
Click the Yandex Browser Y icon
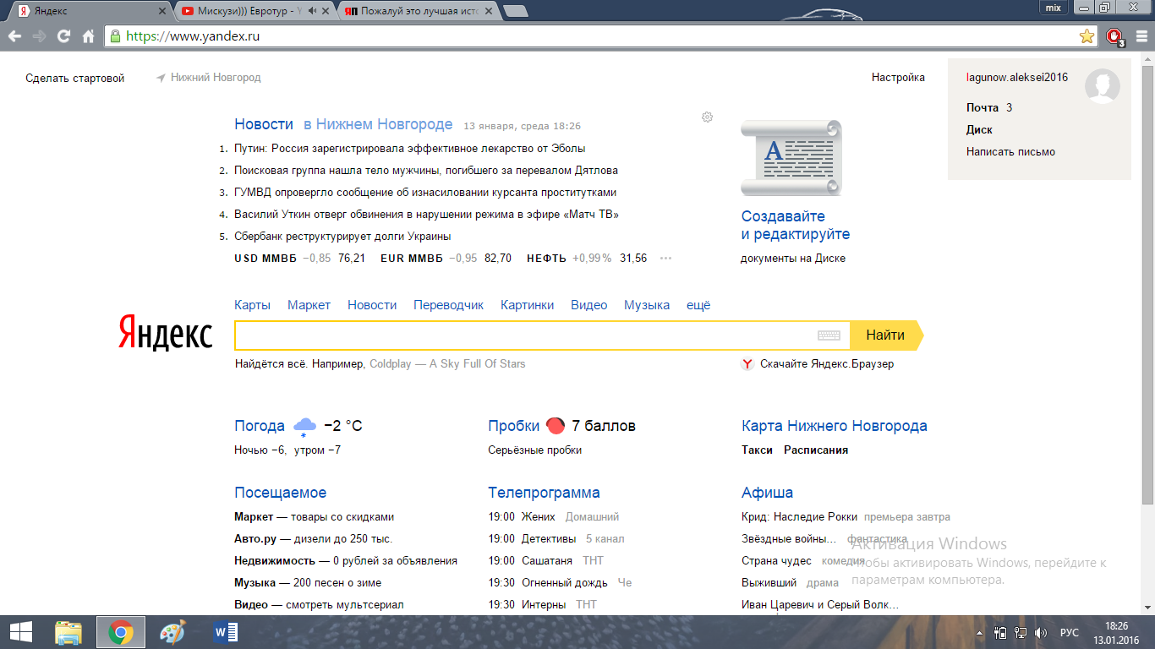pyautogui.click(x=747, y=364)
